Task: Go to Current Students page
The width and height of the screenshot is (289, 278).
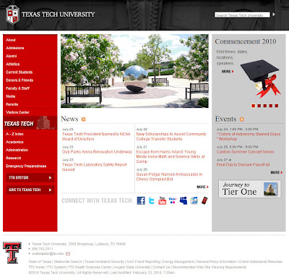Action: click(x=19, y=72)
